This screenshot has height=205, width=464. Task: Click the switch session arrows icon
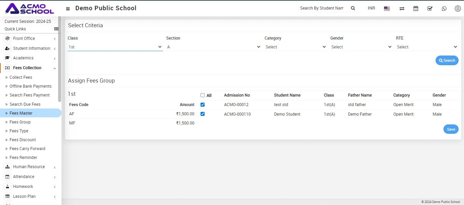pyautogui.click(x=402, y=9)
